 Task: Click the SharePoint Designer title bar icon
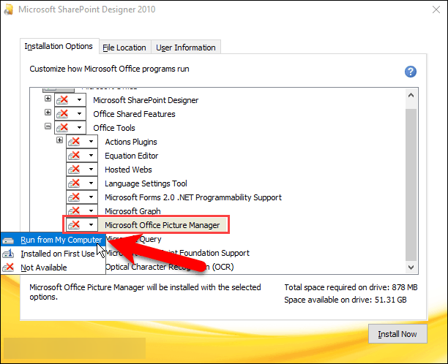tap(9, 10)
